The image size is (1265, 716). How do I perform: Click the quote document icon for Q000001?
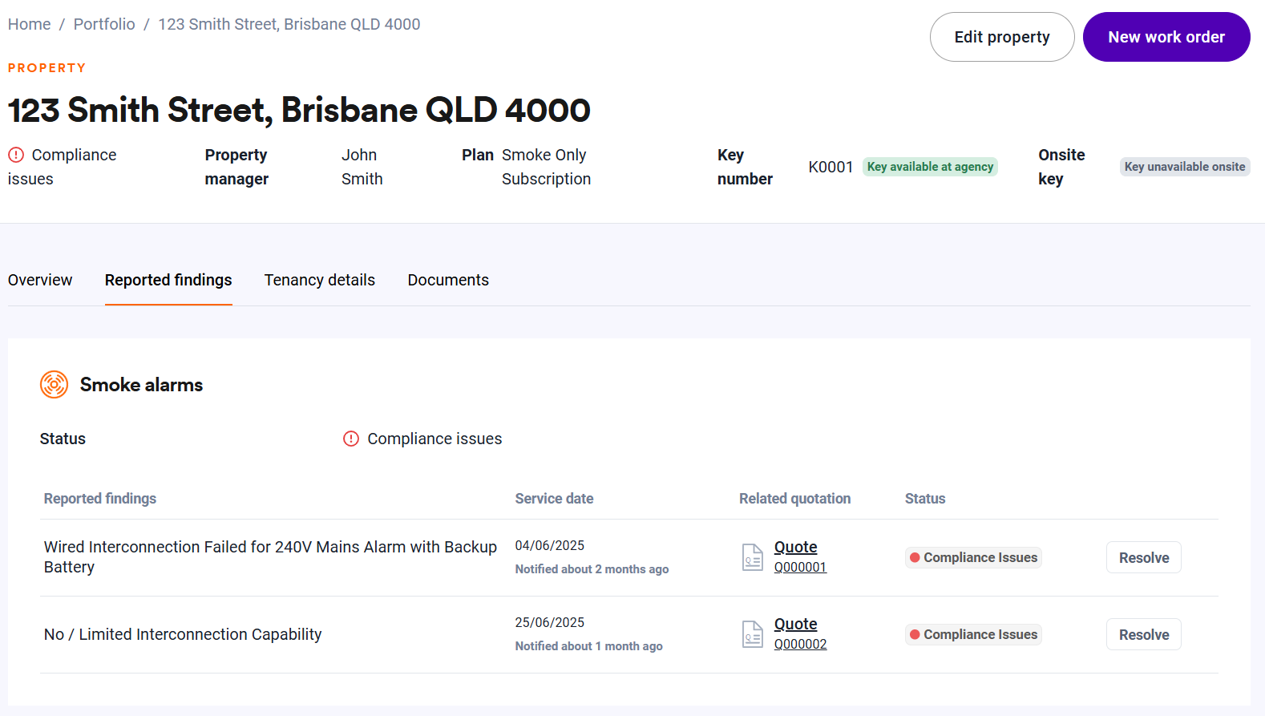(753, 557)
